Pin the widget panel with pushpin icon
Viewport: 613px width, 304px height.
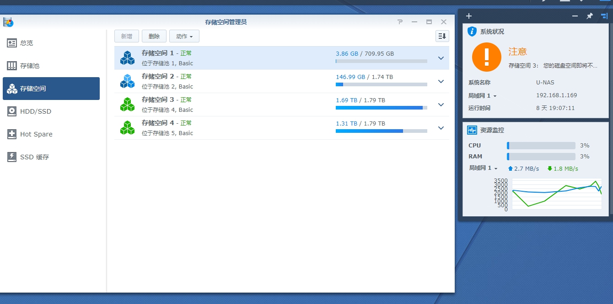coord(589,16)
